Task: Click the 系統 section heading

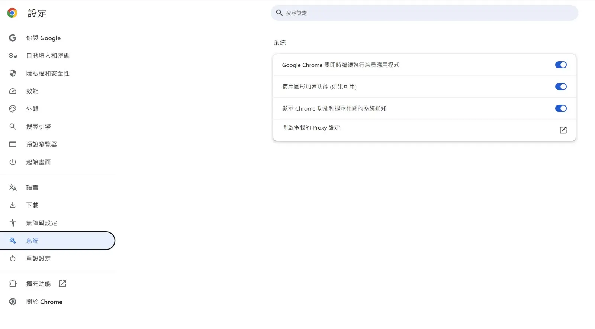Action: coord(280,43)
